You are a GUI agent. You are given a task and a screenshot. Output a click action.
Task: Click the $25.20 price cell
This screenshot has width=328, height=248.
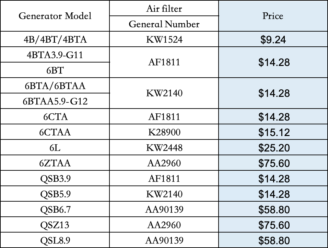pos(273,148)
